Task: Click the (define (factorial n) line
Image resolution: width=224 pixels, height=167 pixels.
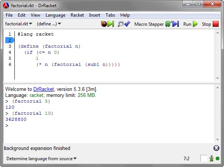Action: click(x=49, y=46)
